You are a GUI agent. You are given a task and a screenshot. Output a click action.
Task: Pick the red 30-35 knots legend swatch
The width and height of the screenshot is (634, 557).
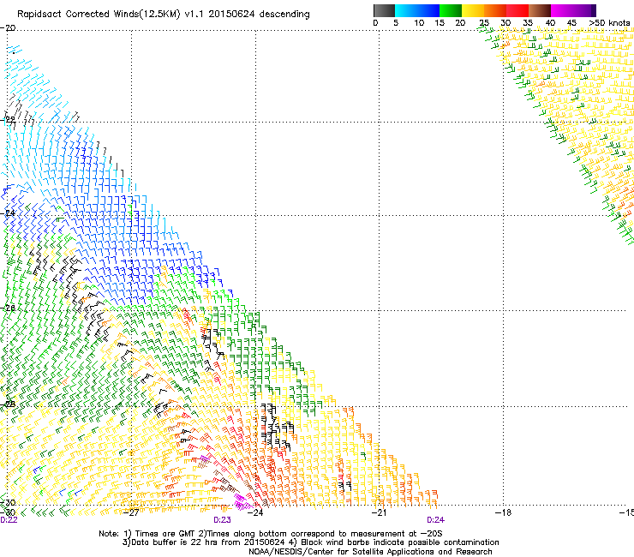coord(517,10)
